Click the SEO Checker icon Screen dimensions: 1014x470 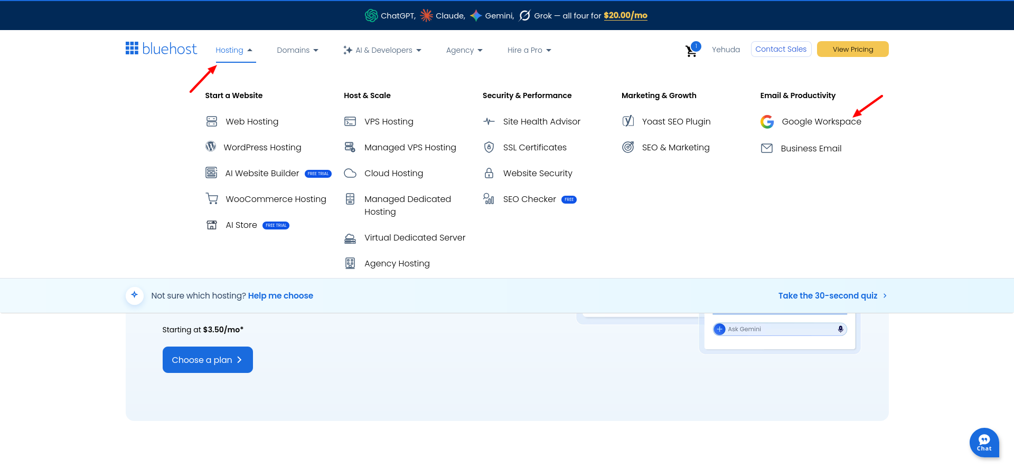[x=489, y=198]
